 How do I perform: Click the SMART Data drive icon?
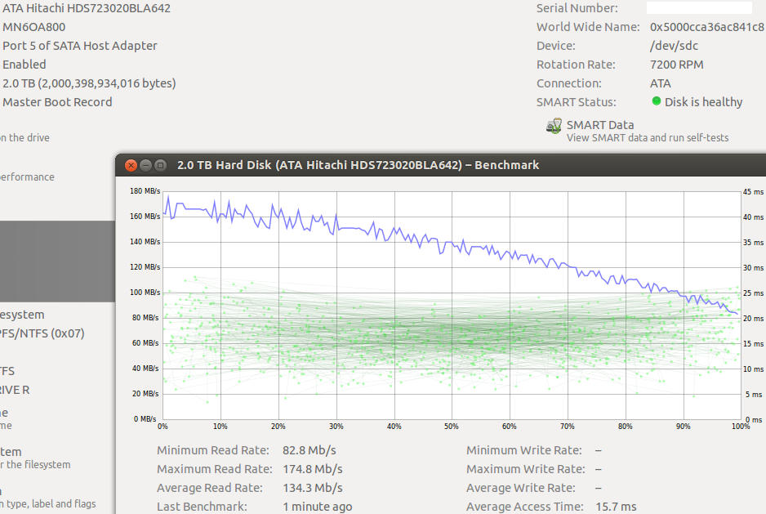point(554,127)
